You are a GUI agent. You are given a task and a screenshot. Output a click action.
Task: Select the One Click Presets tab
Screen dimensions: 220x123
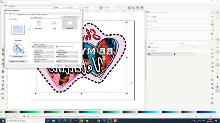point(11,14)
